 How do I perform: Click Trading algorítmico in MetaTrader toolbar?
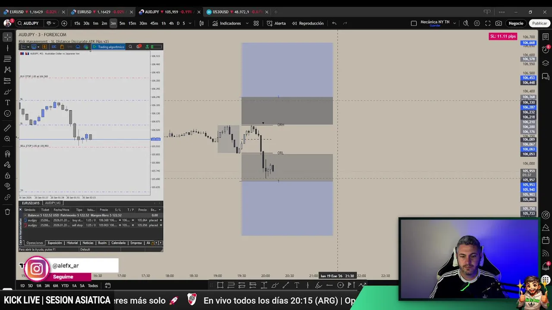[109, 46]
